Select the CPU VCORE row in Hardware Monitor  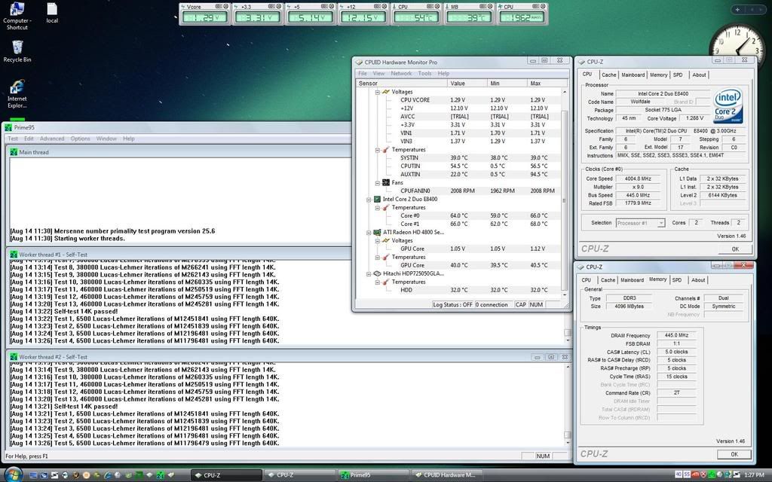click(458, 100)
